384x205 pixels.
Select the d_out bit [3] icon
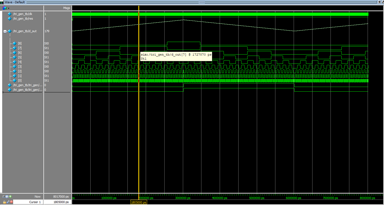(x=14, y=67)
